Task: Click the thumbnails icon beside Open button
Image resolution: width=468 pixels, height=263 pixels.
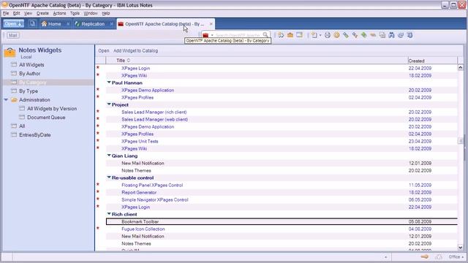Action: (x=32, y=23)
